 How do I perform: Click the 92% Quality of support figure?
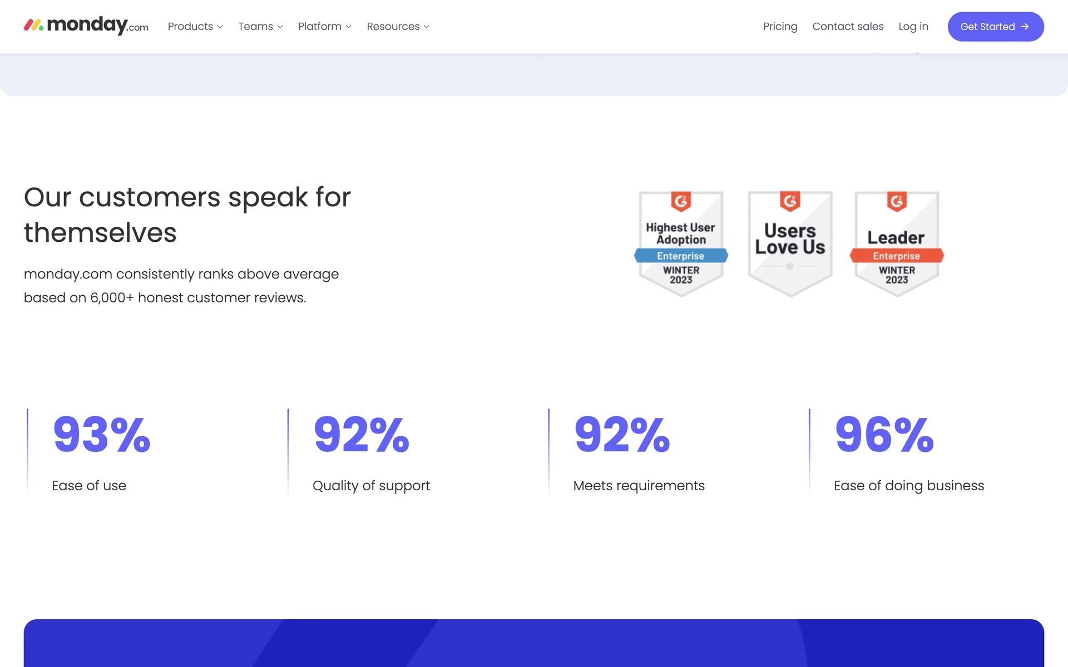tap(362, 435)
